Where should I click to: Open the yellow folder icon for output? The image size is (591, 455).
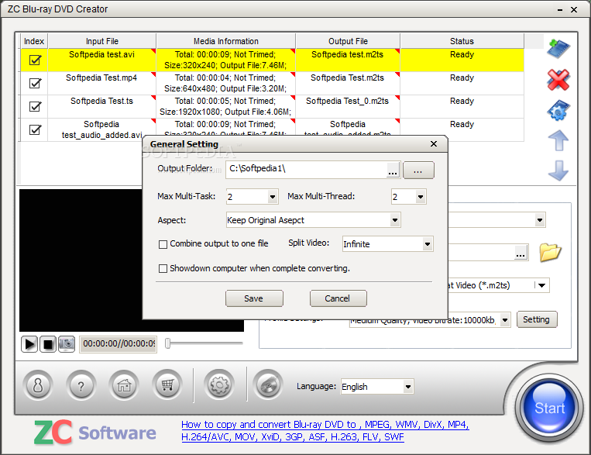[x=550, y=253]
